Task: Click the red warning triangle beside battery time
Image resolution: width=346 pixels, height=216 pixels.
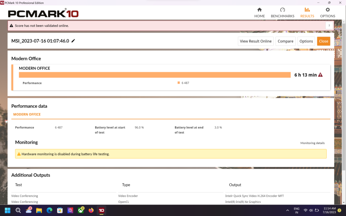Action: click(320, 75)
